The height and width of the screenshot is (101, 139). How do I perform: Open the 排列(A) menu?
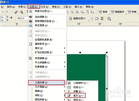click(11, 7)
